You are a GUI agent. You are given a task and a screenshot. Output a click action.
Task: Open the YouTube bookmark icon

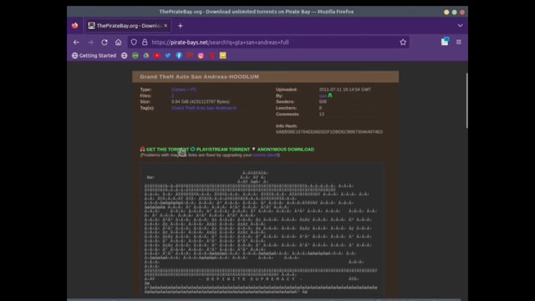[x=157, y=56]
